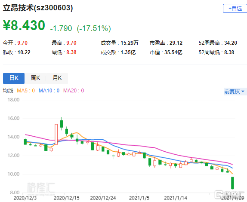Click the 2020/12/15 date axis label
Viewport: 247px width, 202px height.
click(x=67, y=198)
